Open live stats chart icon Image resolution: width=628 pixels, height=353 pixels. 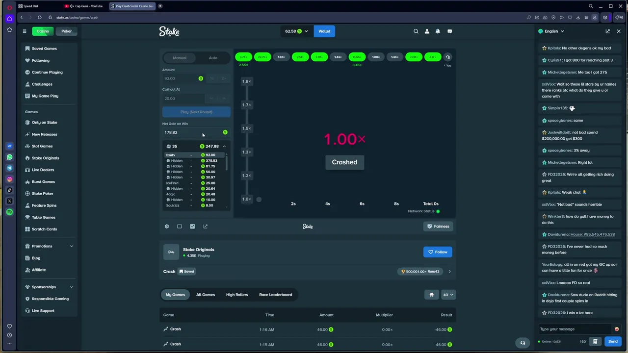(192, 227)
